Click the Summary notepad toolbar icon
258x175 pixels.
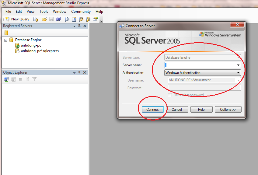74,19
